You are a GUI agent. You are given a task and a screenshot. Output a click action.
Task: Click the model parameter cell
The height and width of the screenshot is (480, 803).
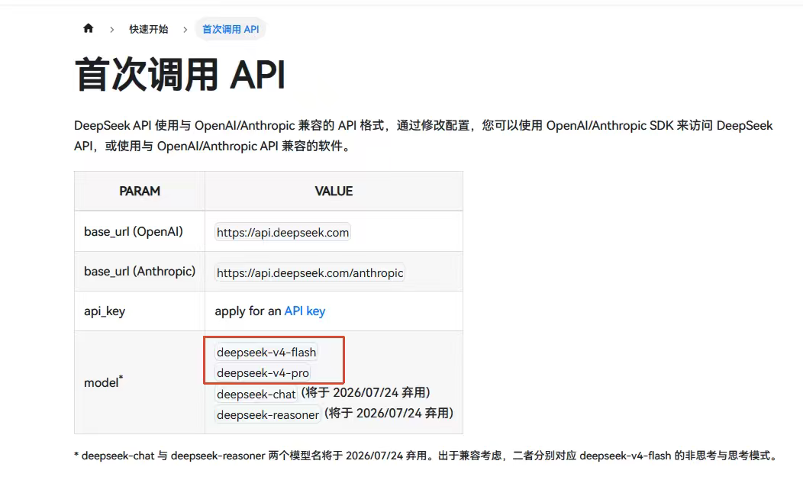click(x=140, y=382)
